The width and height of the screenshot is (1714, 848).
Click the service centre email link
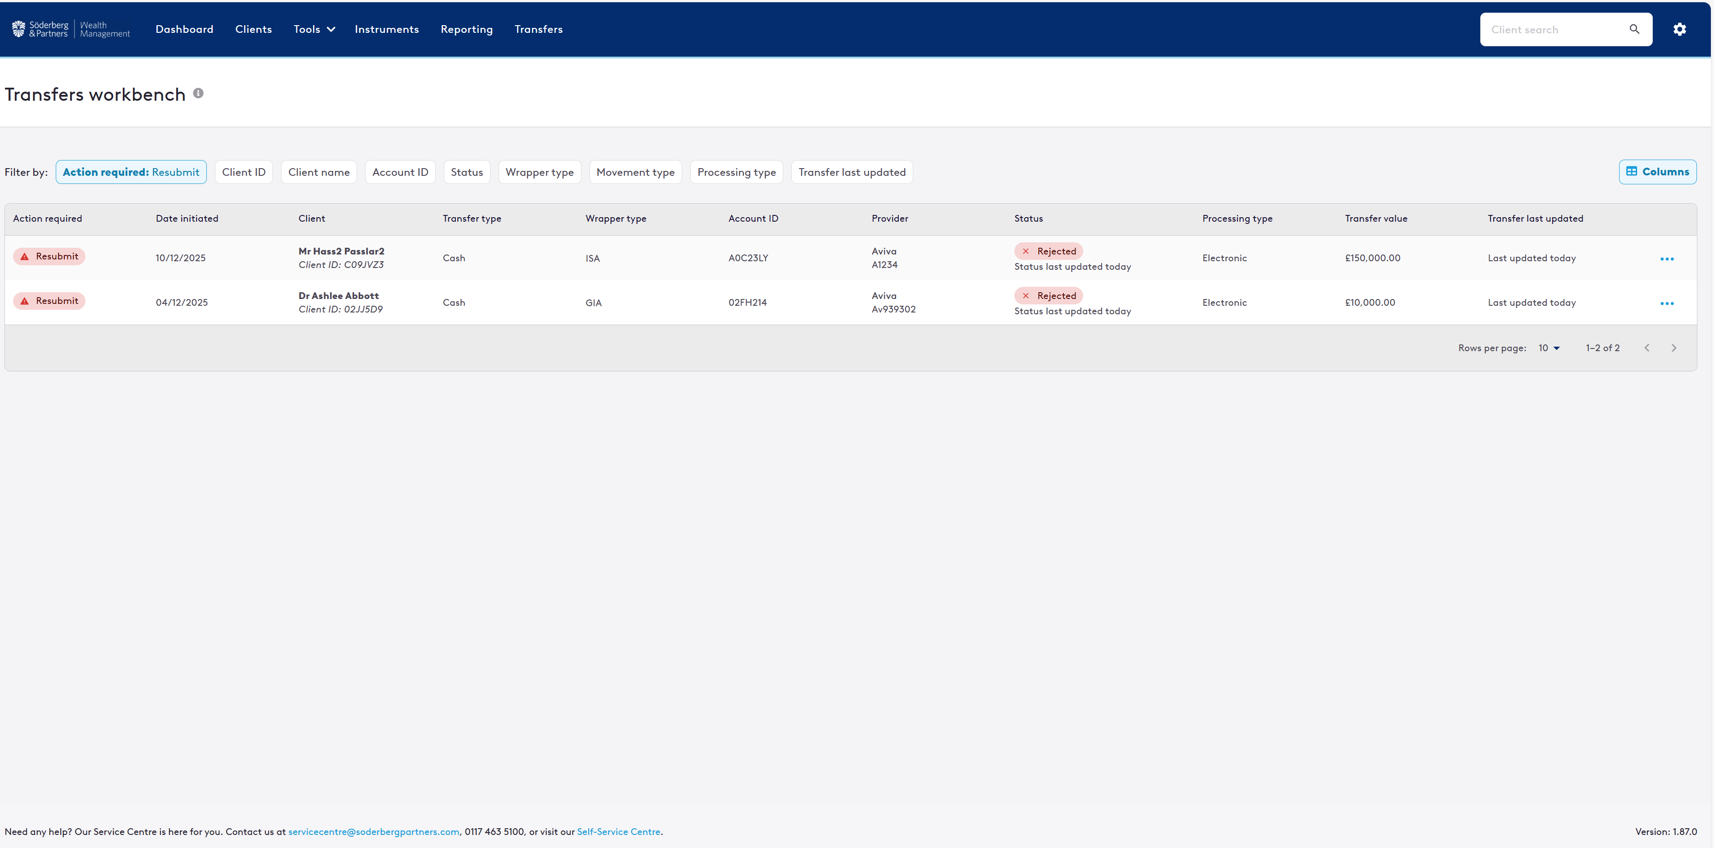click(x=373, y=831)
